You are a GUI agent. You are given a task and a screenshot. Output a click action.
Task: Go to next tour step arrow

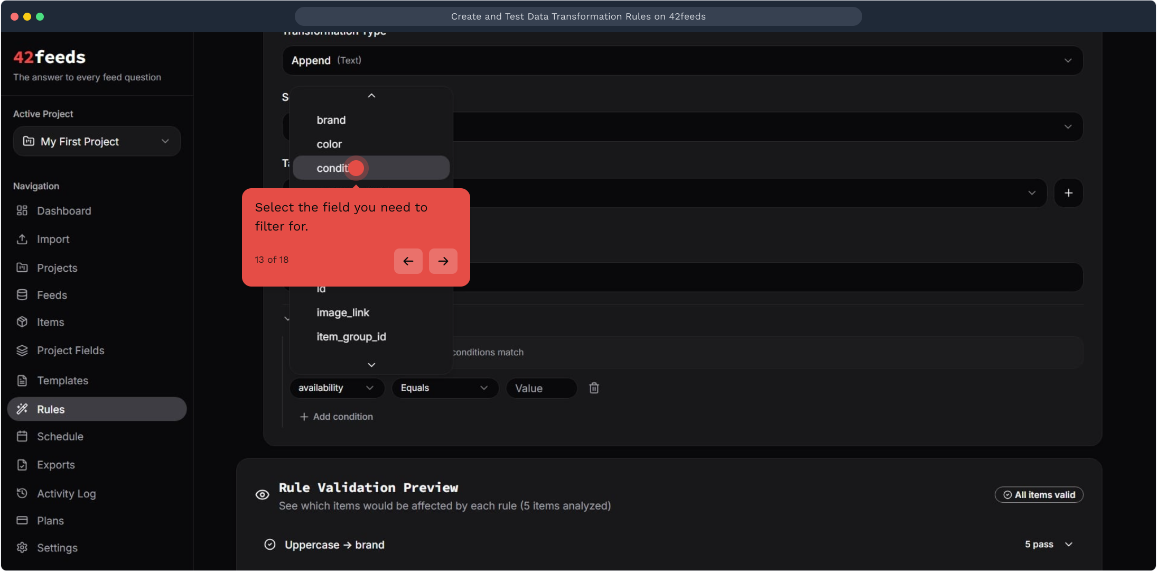(443, 261)
